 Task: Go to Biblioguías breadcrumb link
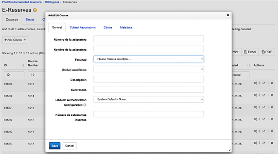click(52, 2)
